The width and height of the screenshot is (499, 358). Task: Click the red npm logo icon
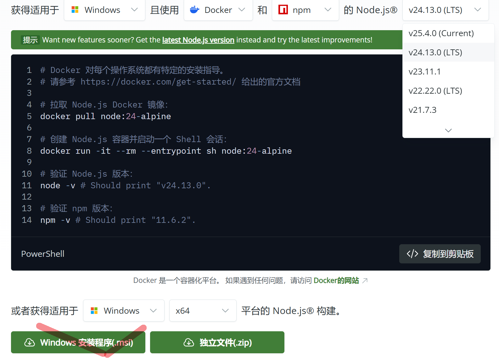point(283,10)
